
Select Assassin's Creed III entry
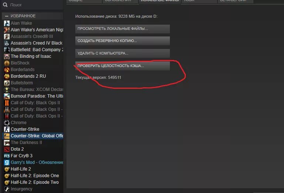[x=33, y=36]
